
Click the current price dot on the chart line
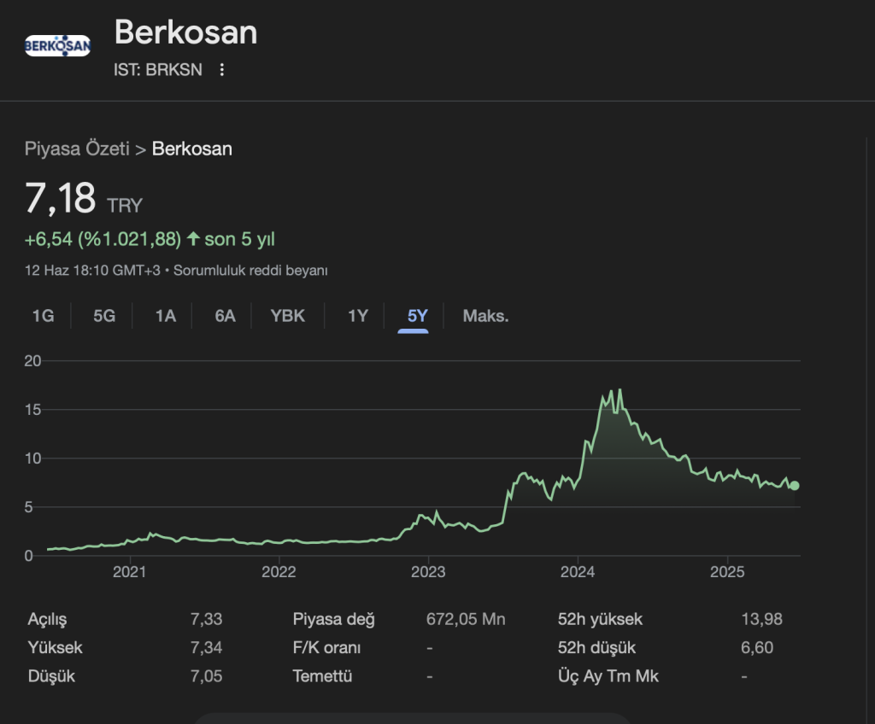point(795,486)
